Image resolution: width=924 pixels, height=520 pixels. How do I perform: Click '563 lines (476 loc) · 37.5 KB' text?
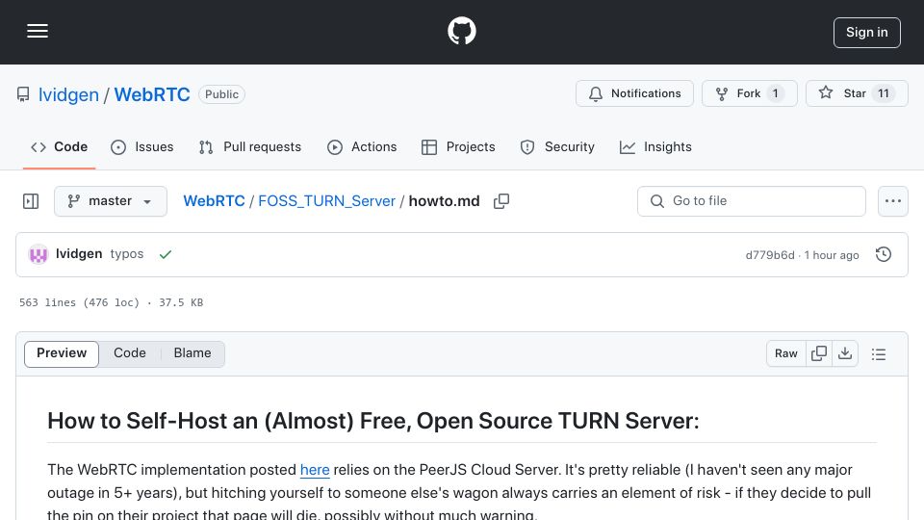(111, 302)
